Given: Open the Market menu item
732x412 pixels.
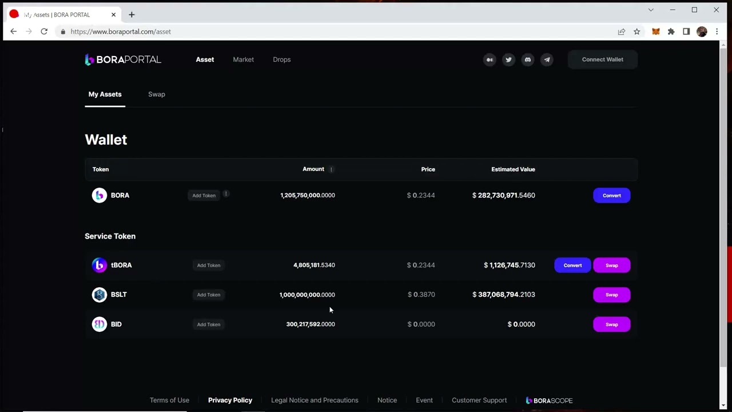Looking at the screenshot, I should click(x=243, y=60).
